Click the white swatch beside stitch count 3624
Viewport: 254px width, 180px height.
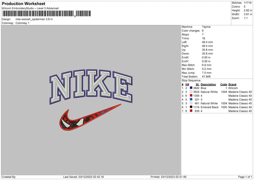point(191,92)
